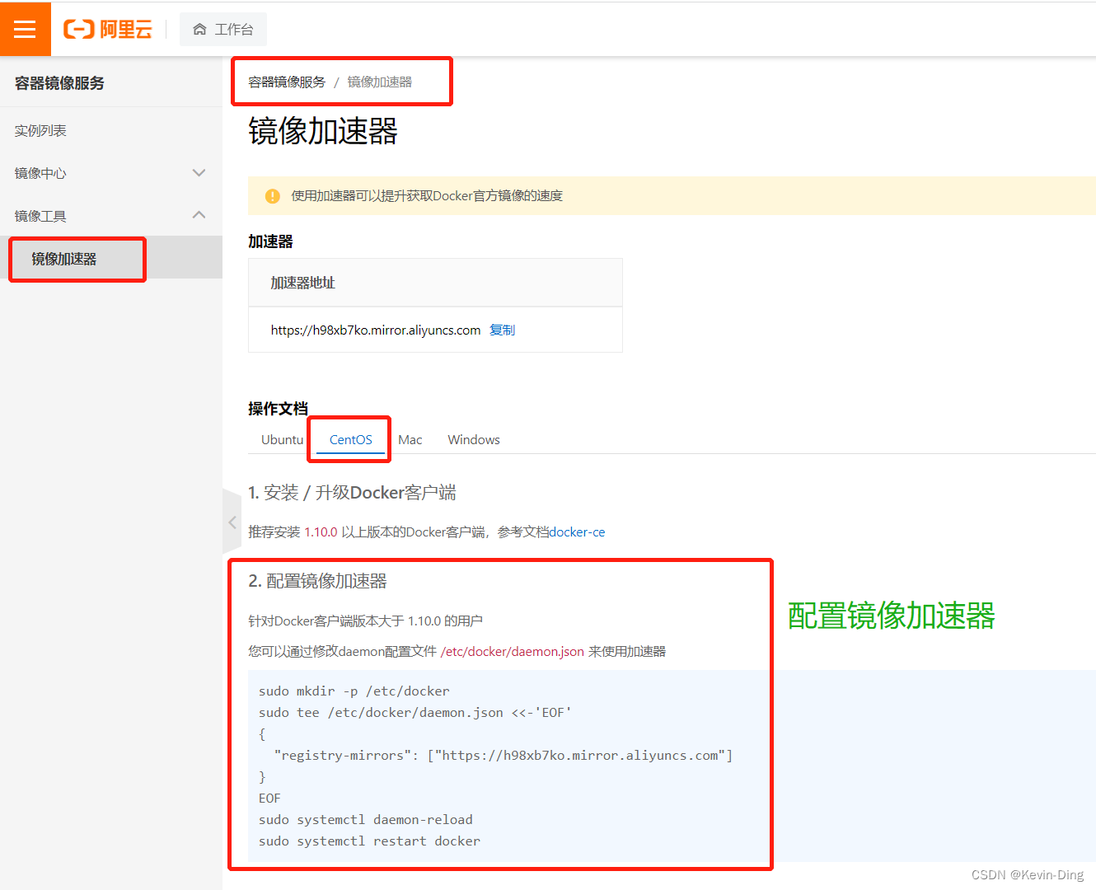Switch to the Mac tab

410,440
